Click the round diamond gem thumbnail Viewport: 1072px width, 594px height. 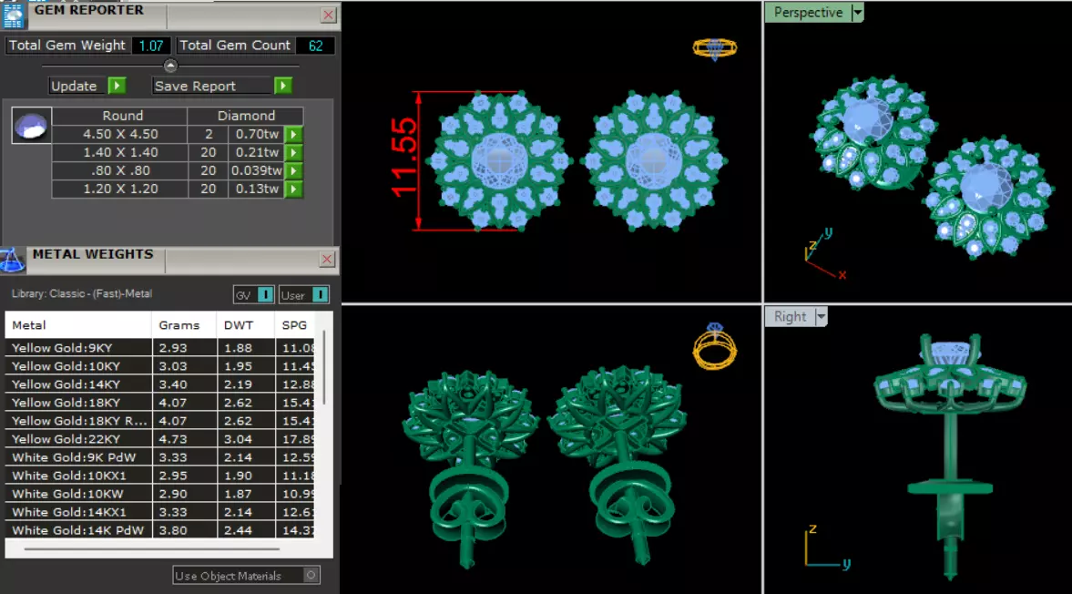[32, 125]
